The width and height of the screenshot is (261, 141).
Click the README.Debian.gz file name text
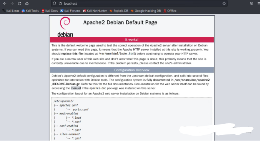tap(66, 84)
